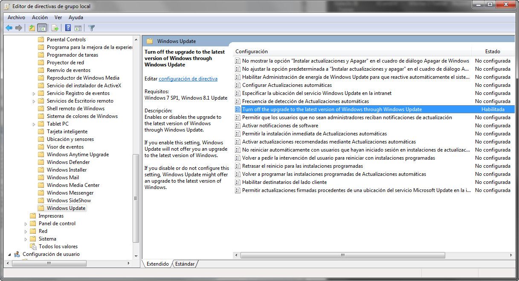This screenshot has height=281, width=519.
Task: Select the Windows Update tree item
Action: (x=66, y=208)
